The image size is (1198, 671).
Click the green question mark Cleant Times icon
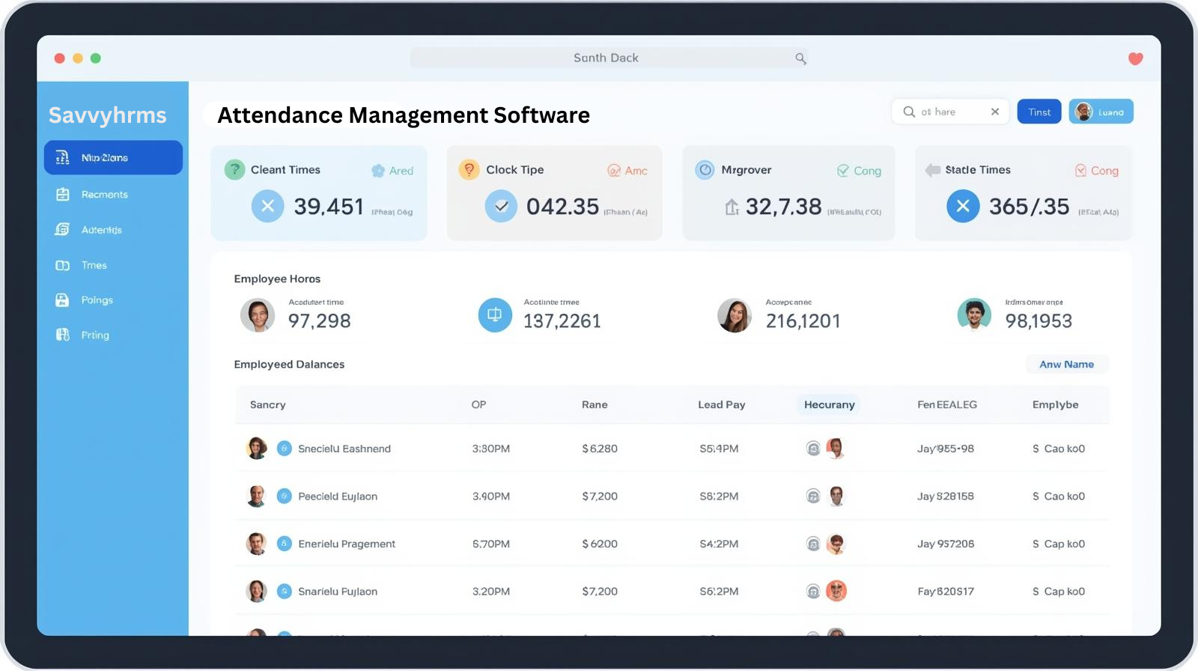[x=234, y=169]
